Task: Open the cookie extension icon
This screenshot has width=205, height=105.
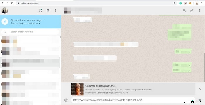Action: click(190, 3)
